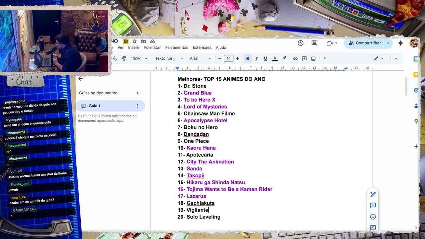Open the version history clock icon
The height and width of the screenshot is (239, 425).
[x=300, y=43]
